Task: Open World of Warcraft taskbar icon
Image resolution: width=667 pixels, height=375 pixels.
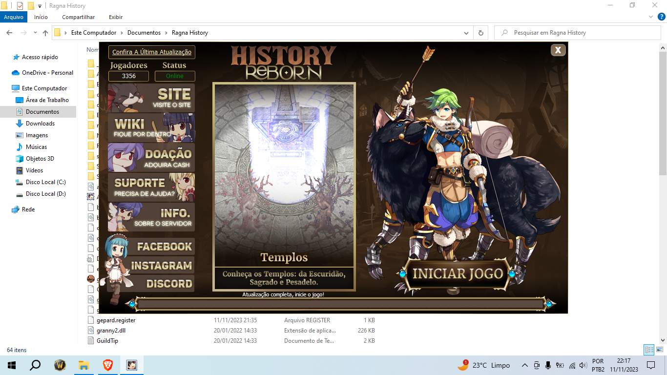Action: (x=60, y=365)
